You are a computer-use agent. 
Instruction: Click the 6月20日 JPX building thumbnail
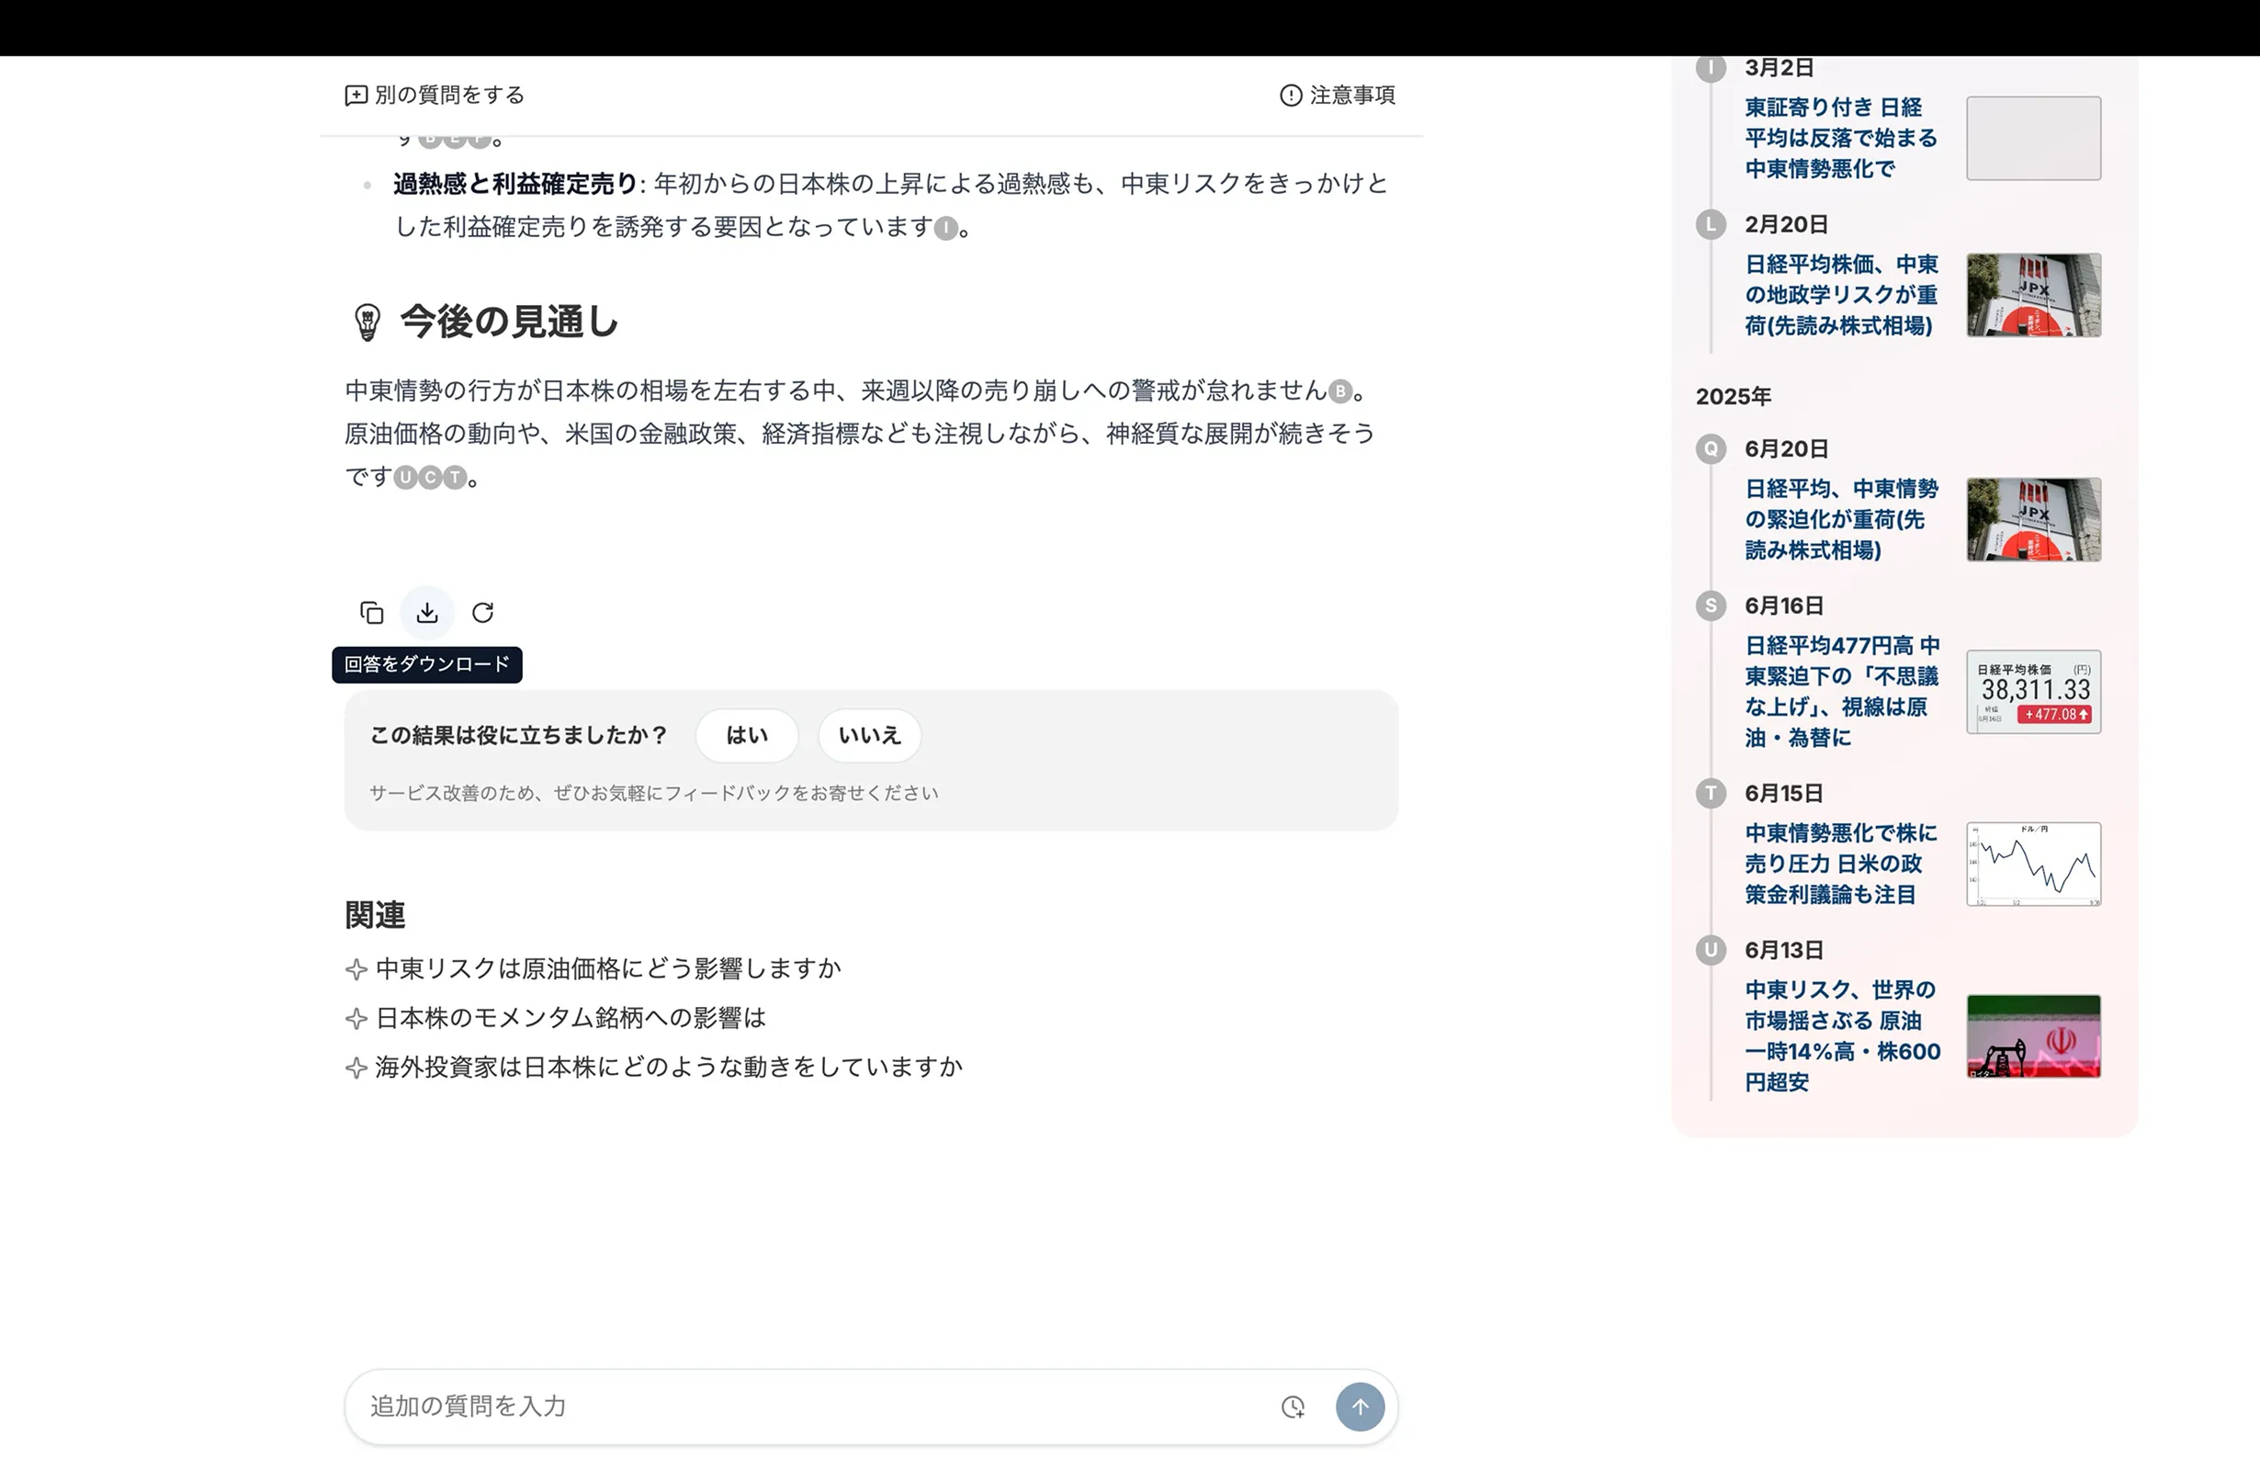[2033, 519]
